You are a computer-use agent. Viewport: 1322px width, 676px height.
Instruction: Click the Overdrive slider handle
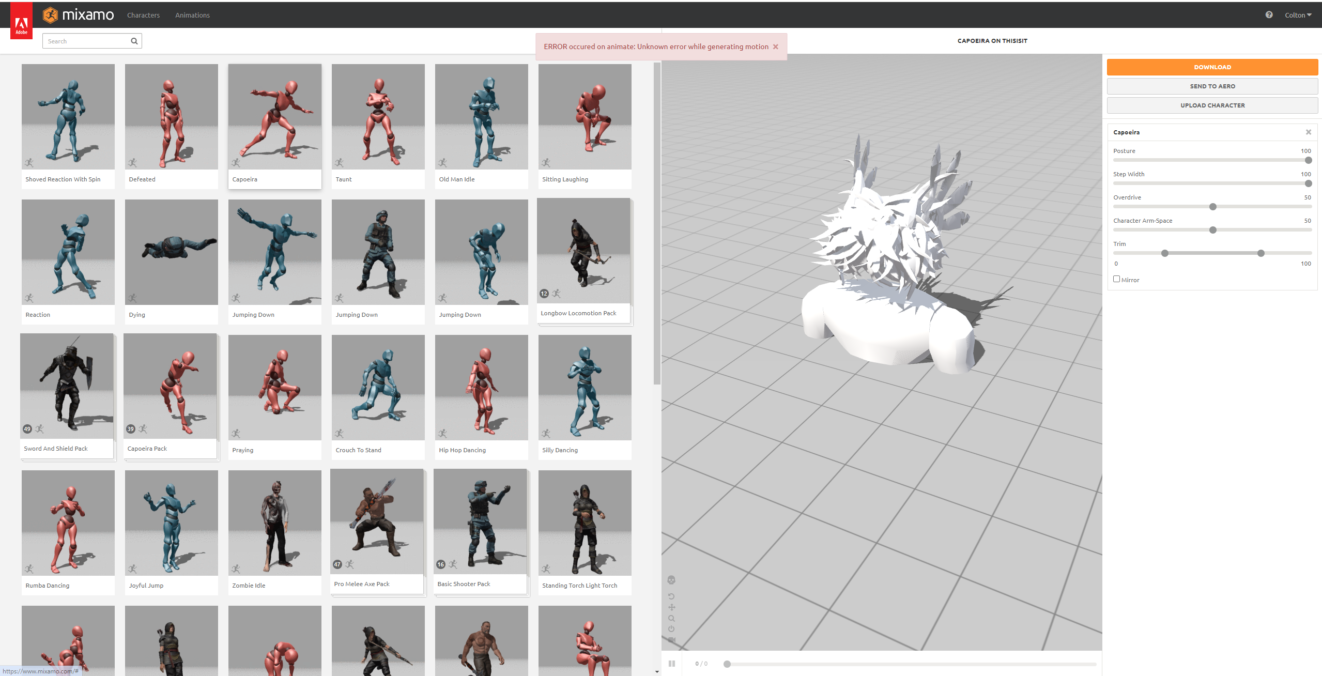click(x=1212, y=207)
